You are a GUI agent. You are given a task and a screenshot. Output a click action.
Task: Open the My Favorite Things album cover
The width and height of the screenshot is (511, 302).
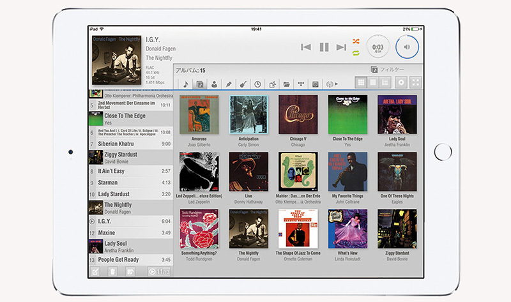[x=347, y=171]
